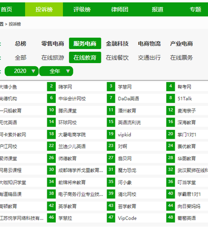Open rank 40 entry 学霸君1对1
This screenshot has width=208, height=229.
coord(189,194)
